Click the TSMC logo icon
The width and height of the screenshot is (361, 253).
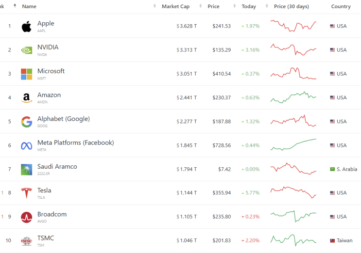pos(26,241)
